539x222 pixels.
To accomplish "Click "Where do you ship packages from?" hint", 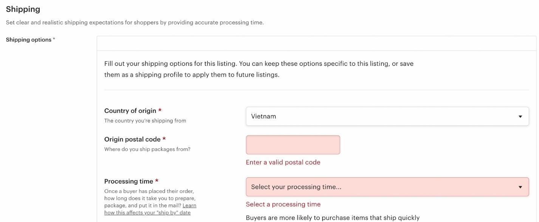I will click(x=147, y=149).
